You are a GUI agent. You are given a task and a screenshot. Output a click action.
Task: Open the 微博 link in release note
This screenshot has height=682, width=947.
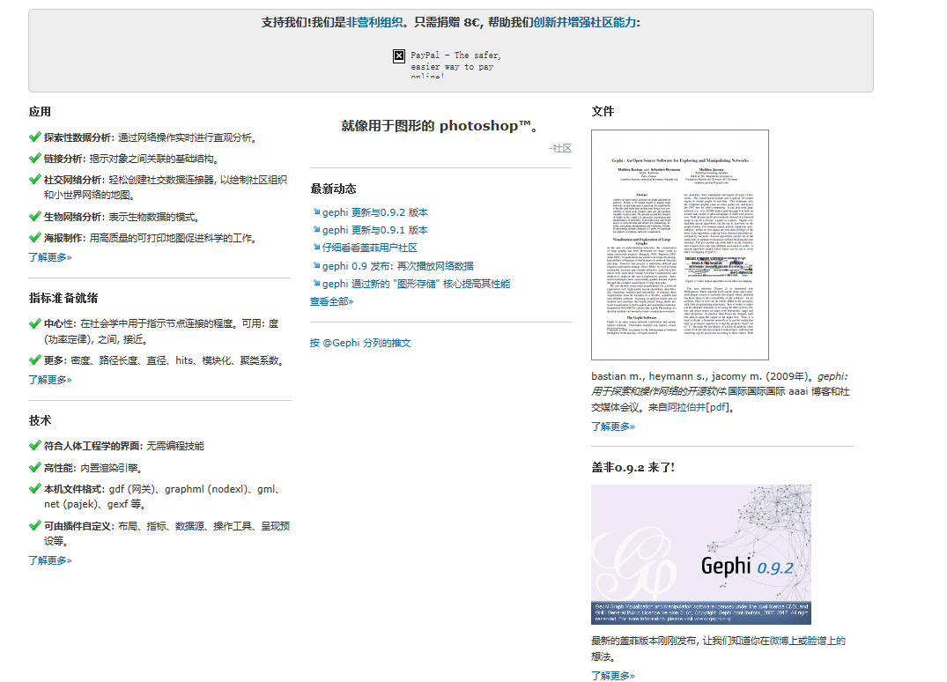point(779,641)
